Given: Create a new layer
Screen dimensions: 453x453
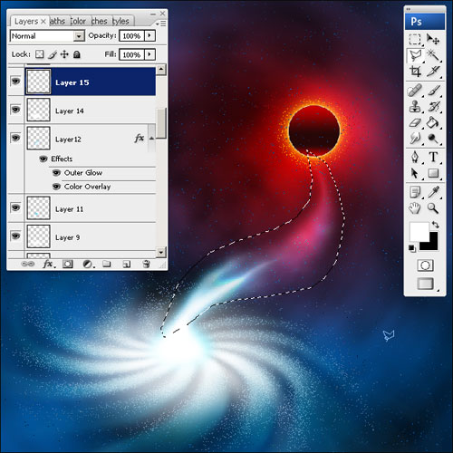Looking at the screenshot, I should (127, 265).
